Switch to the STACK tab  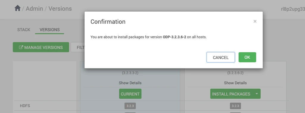click(x=24, y=30)
